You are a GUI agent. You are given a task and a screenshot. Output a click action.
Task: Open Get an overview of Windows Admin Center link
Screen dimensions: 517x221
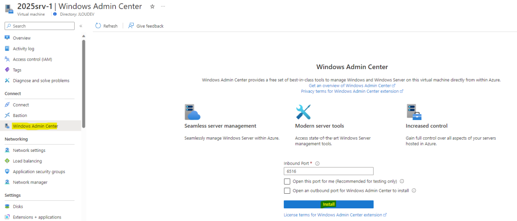352,86
